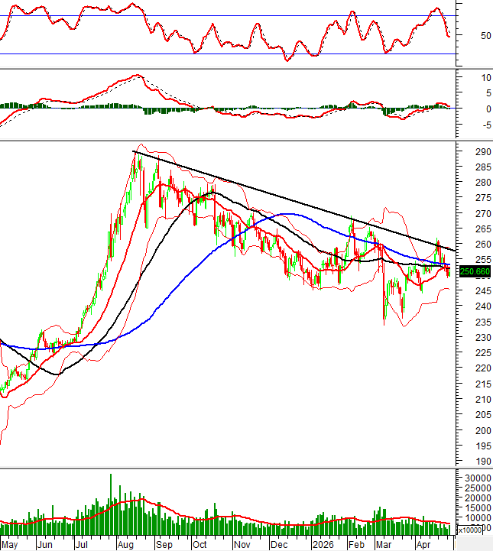Select the 255 price axis value
Screen dimensions: 493x551
click(x=483, y=260)
